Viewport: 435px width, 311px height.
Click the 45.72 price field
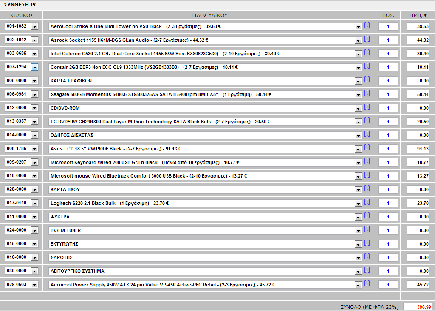coord(418,285)
